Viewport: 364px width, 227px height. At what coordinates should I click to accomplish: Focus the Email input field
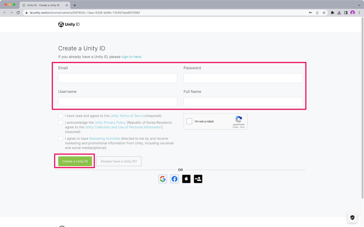coord(118,78)
